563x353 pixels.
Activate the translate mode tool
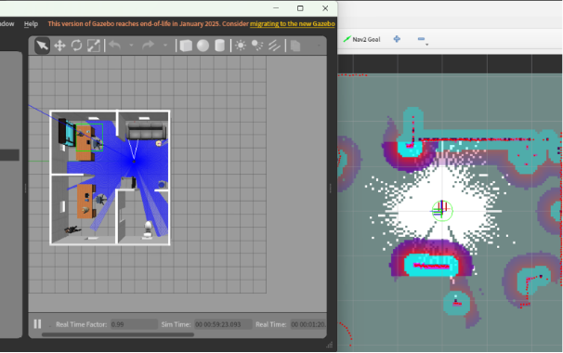pyautogui.click(x=59, y=46)
